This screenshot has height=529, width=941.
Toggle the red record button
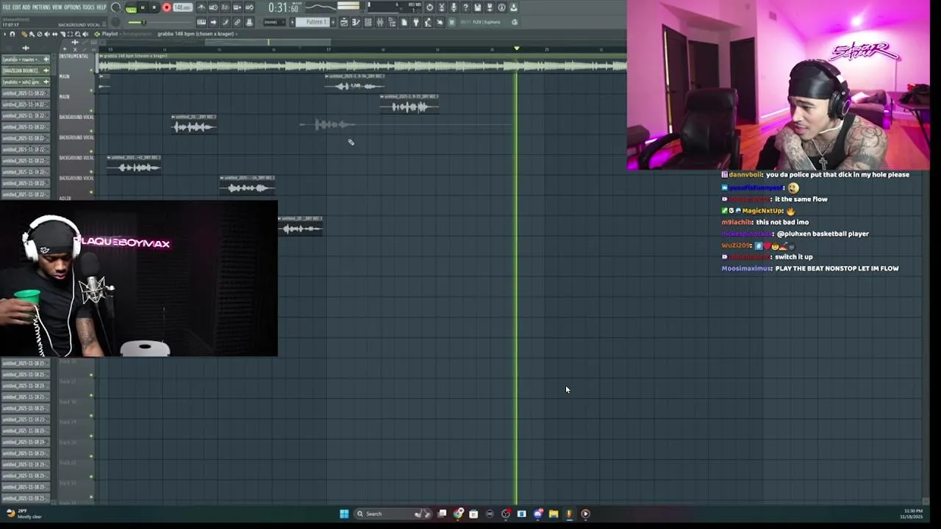point(167,8)
